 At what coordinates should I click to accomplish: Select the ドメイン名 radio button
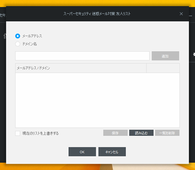[x=18, y=44]
